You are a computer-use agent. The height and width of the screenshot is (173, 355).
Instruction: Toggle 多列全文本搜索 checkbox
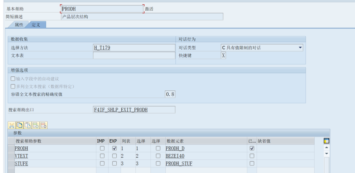[13, 86]
